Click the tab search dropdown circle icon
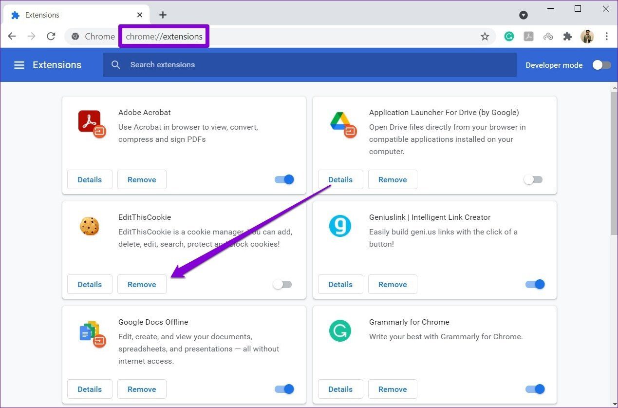Viewport: 618px width, 408px height. click(x=524, y=15)
